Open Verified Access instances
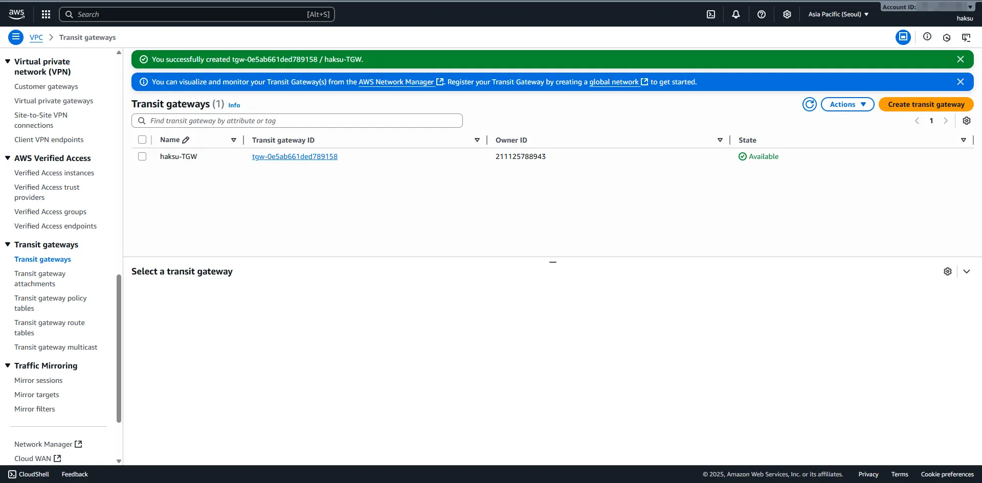This screenshot has width=982, height=483. [54, 173]
